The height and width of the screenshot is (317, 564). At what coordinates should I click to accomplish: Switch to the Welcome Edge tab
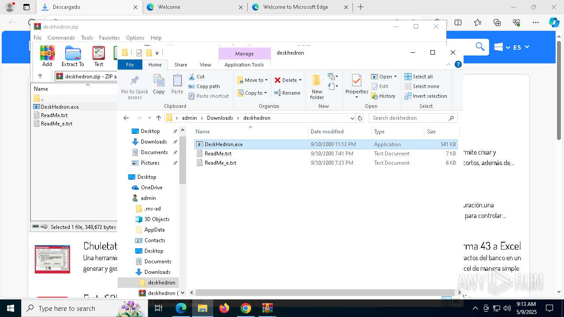coord(194,7)
